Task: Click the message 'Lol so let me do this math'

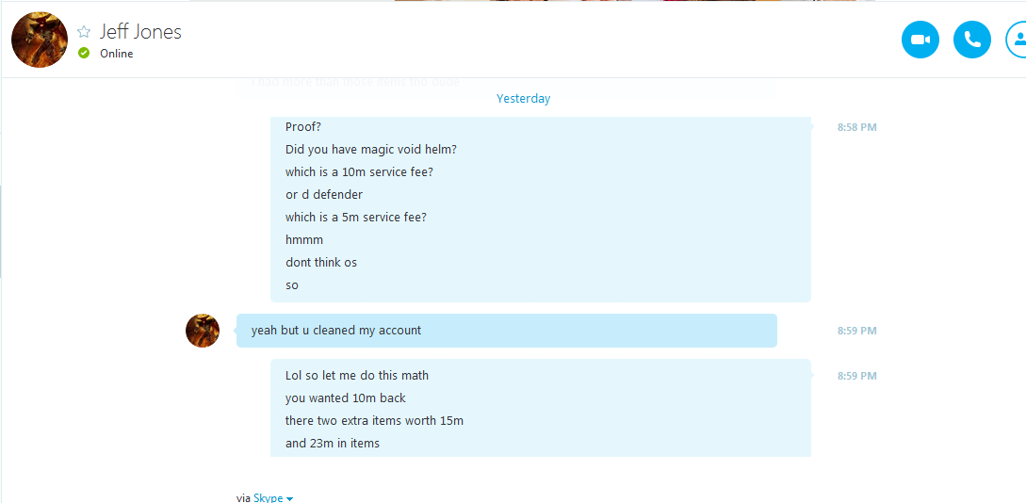Action: click(x=357, y=376)
